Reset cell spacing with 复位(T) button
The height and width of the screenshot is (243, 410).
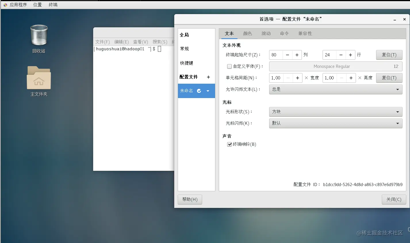pyautogui.click(x=389, y=78)
